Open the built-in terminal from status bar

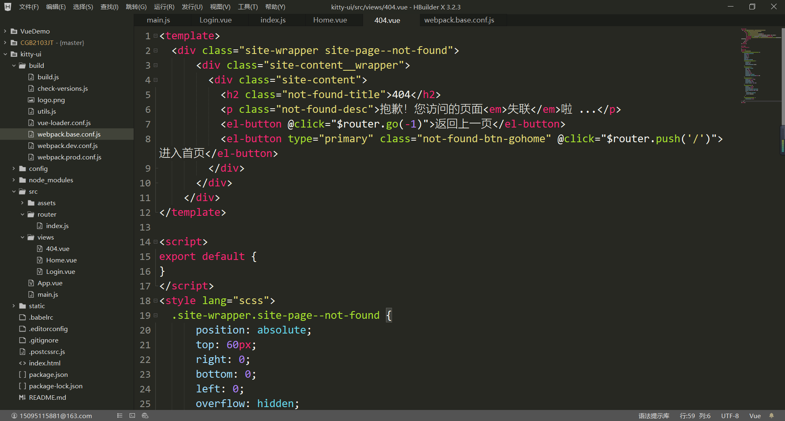(132, 415)
